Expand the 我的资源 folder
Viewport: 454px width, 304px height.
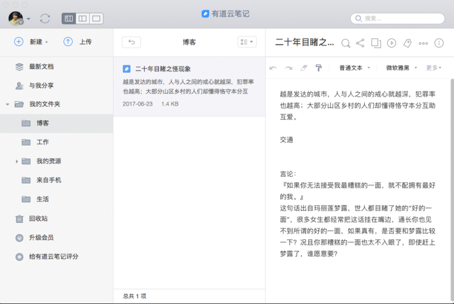17,161
